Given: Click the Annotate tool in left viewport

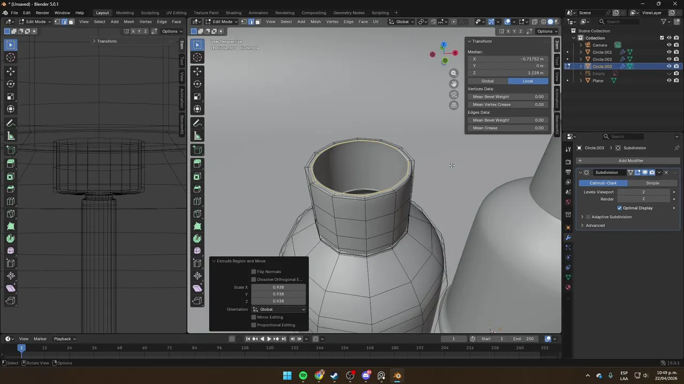Looking at the screenshot, I should [11, 123].
